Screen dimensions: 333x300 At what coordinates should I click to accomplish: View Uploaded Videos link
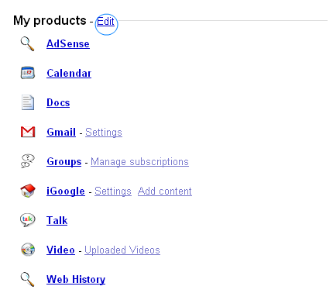coord(122,250)
